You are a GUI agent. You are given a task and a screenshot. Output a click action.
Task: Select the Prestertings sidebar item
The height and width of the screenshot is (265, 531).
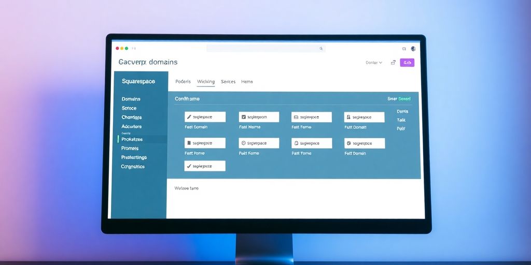click(134, 157)
